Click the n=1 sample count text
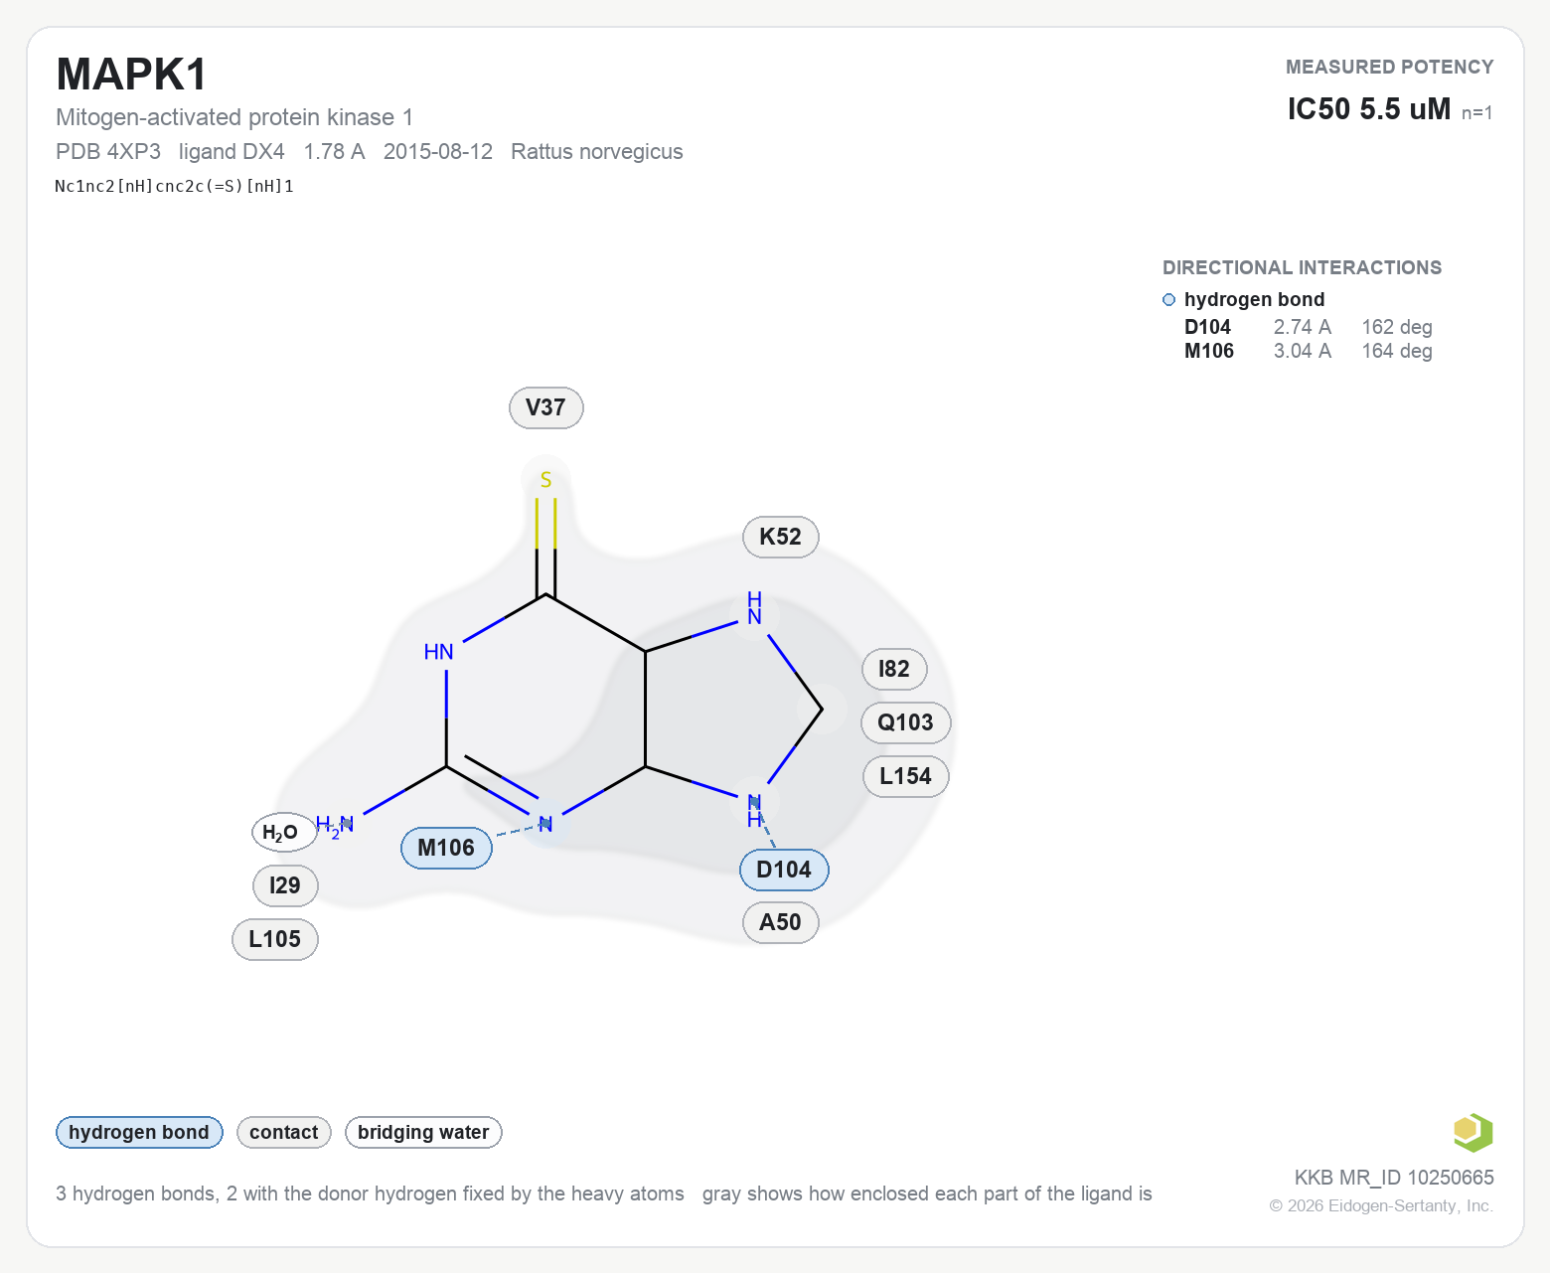The image size is (1550, 1273). pyautogui.click(x=1477, y=113)
